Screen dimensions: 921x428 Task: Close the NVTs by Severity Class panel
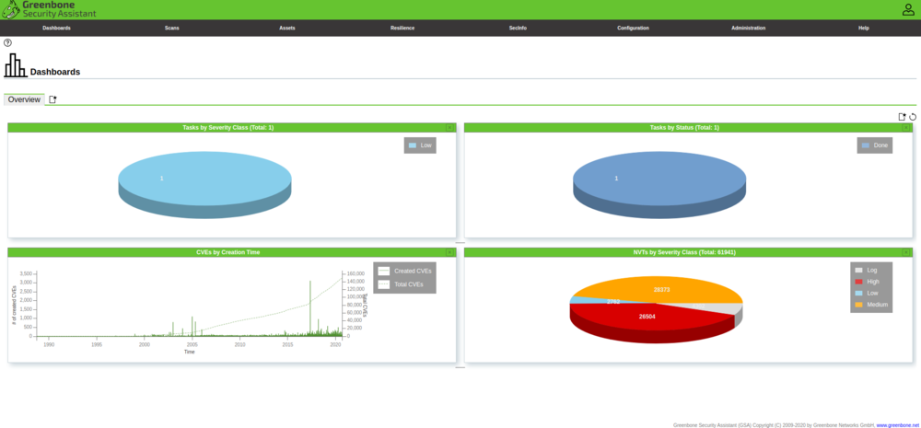[x=905, y=252]
